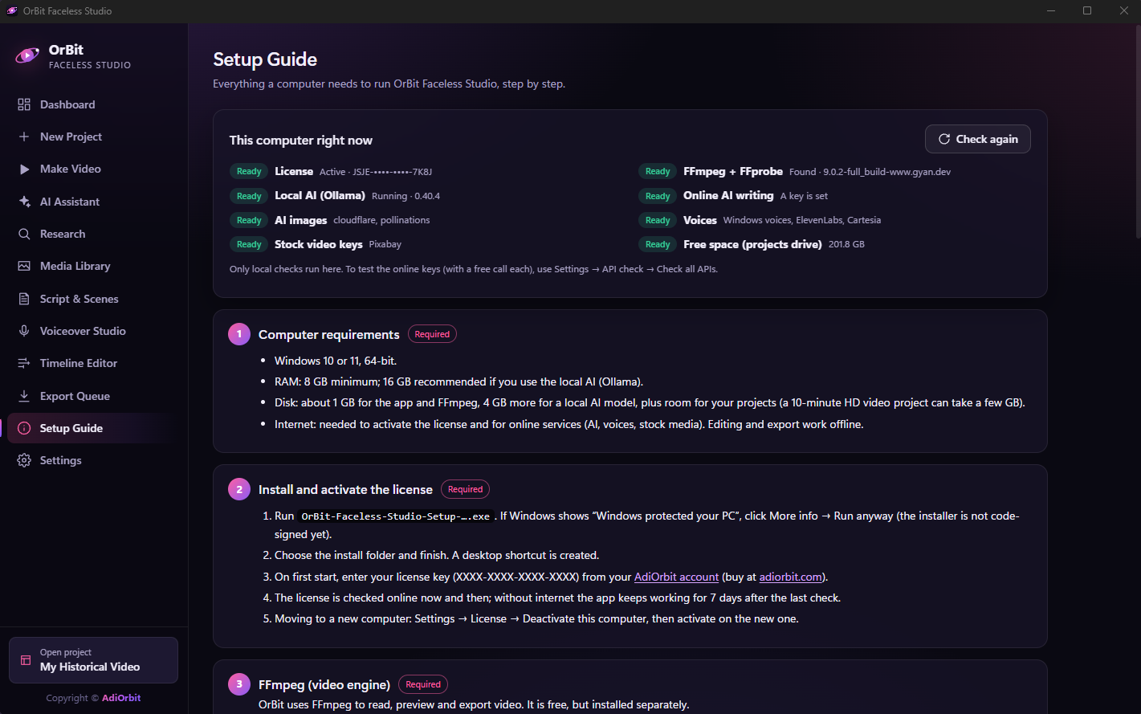Open project My Historical Video
Screen dimensions: 1141x714
pyautogui.click(x=93, y=660)
